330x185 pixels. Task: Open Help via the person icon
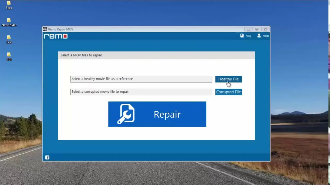(259, 36)
